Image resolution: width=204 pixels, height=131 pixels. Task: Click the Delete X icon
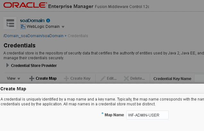click(126, 78)
